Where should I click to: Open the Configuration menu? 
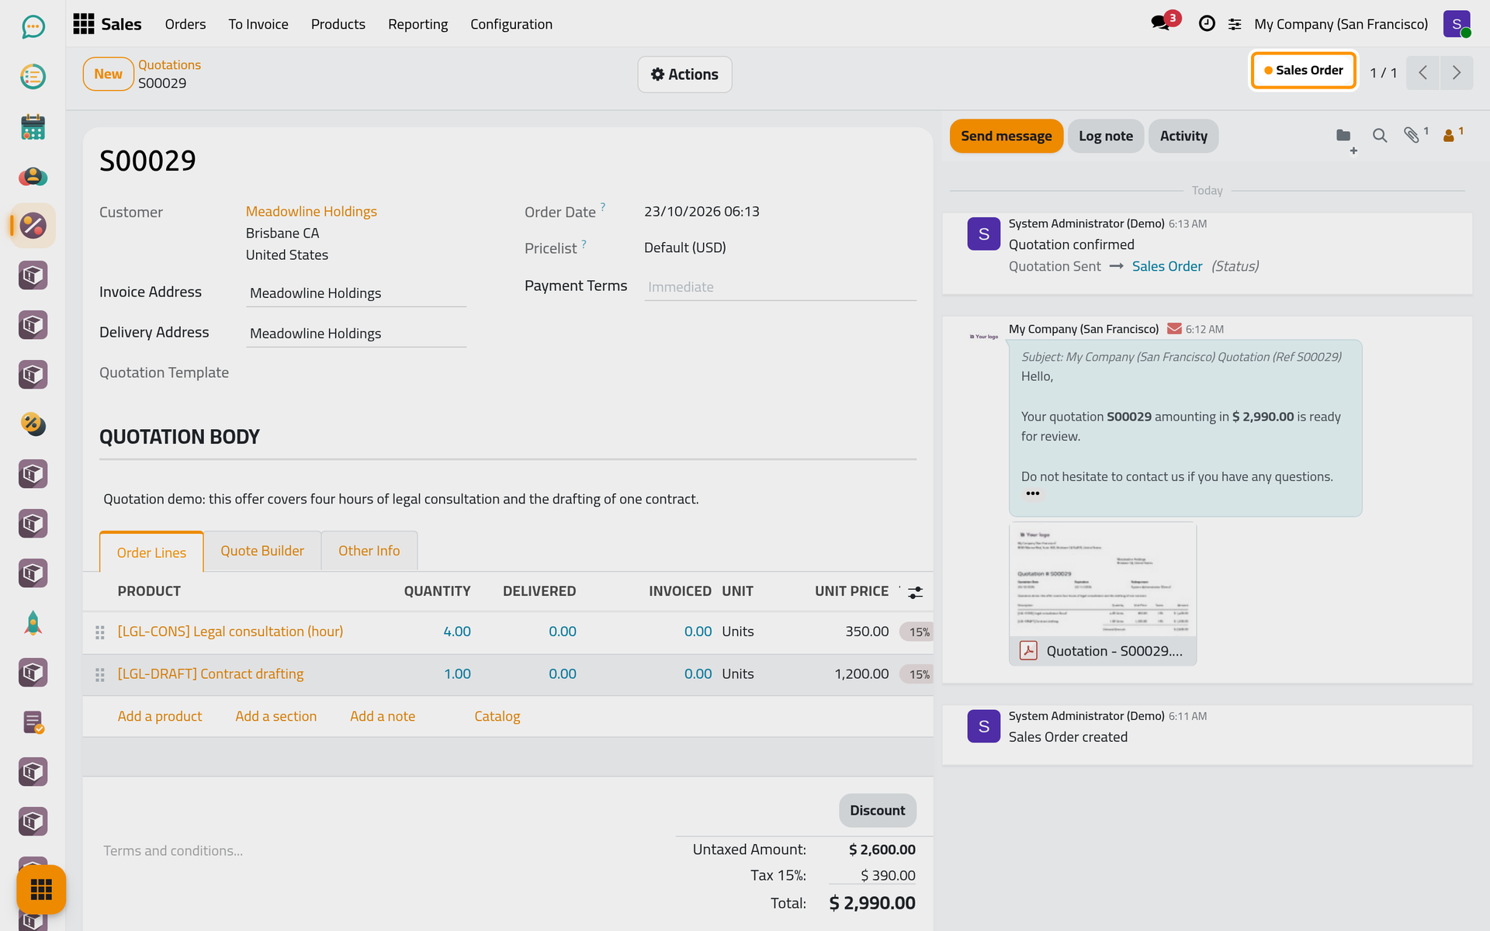coord(511,24)
